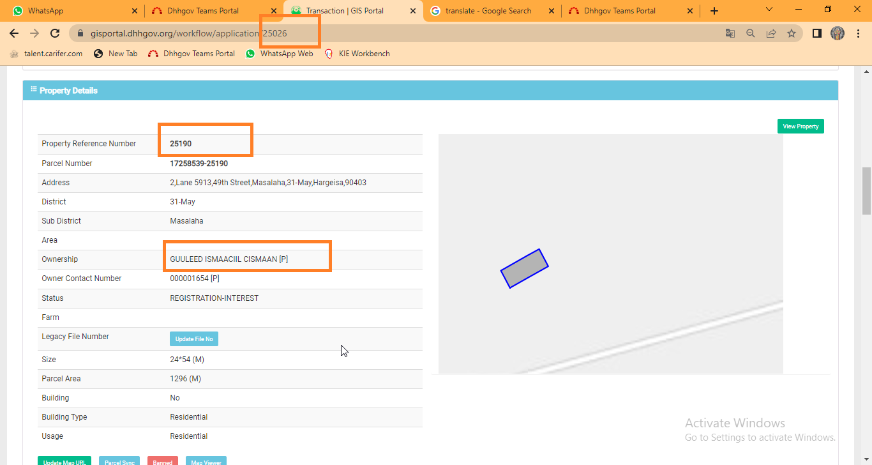
Task: Click the page vertical scrollbar thumb
Action: point(866,191)
